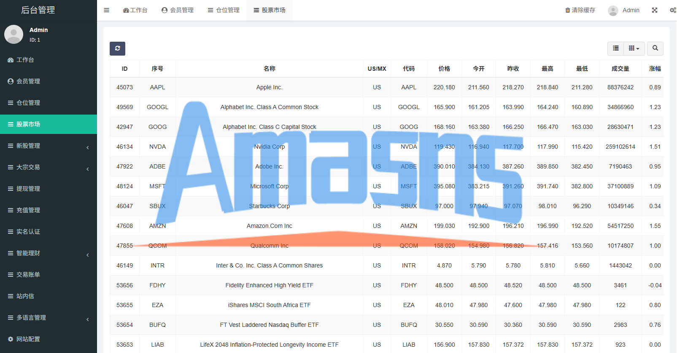
Task: Select the Apple Inc. name cell
Action: tap(269, 87)
